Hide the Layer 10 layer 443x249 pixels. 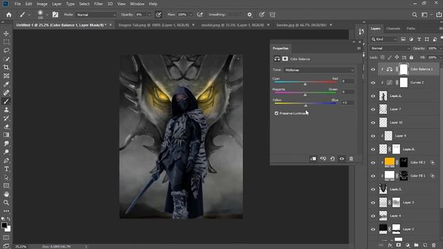(x=373, y=123)
